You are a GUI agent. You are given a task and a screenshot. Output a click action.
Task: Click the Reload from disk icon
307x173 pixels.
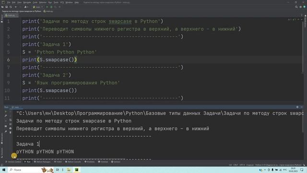pos(11,7)
